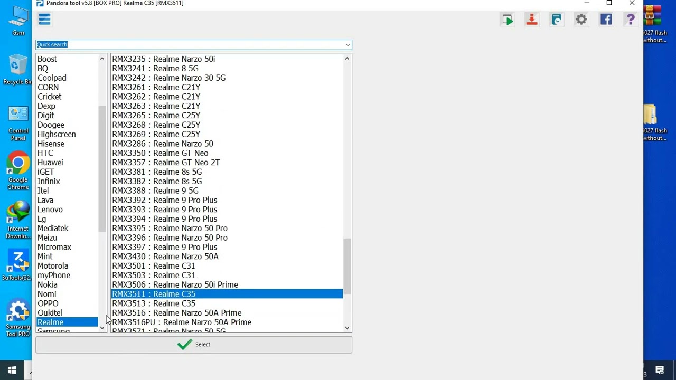Click model list scroll down arrow
This screenshot has height=380, width=676.
(x=347, y=328)
